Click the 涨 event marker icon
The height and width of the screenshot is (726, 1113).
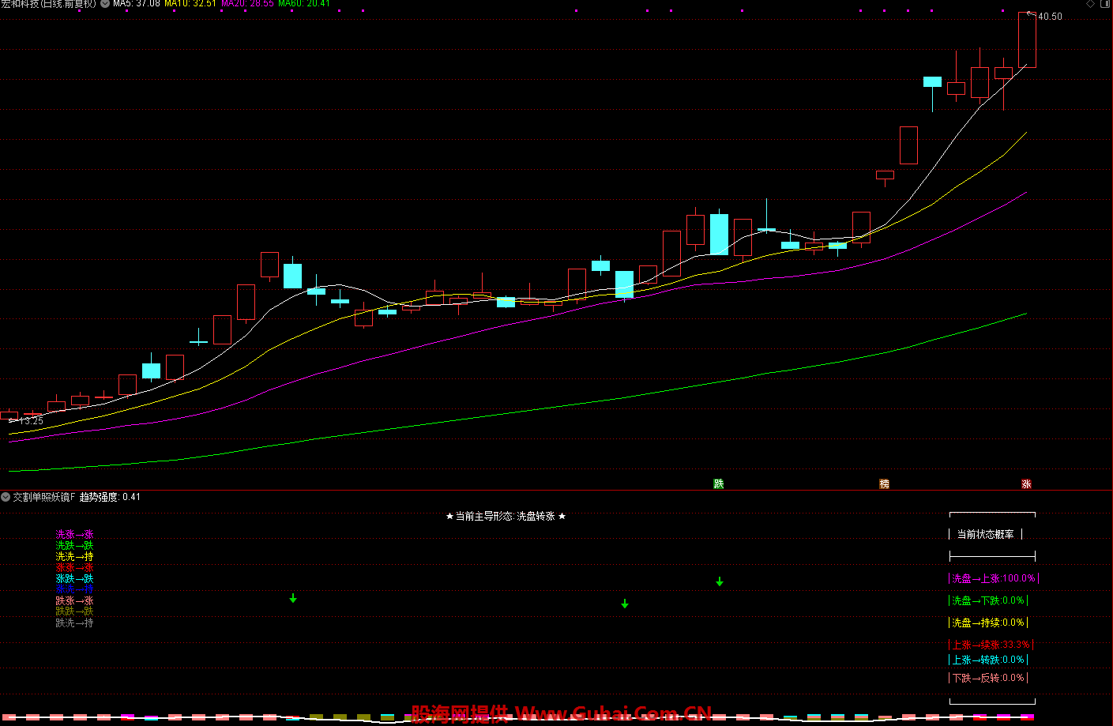[1027, 483]
